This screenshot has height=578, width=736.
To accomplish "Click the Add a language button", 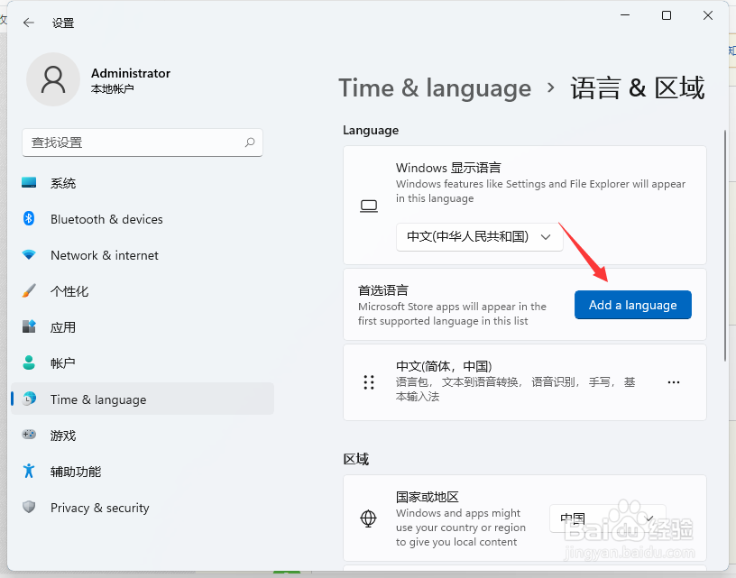I will pyautogui.click(x=633, y=305).
